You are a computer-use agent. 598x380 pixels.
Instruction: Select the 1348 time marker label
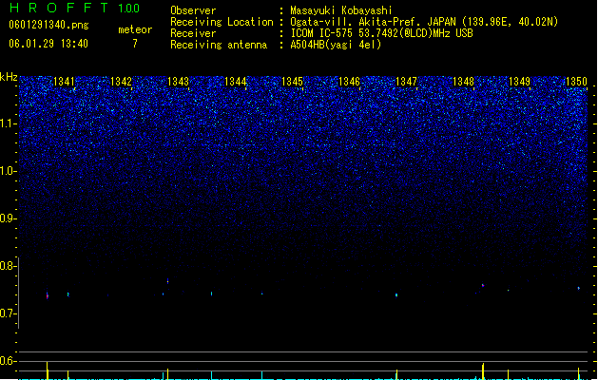(463, 82)
